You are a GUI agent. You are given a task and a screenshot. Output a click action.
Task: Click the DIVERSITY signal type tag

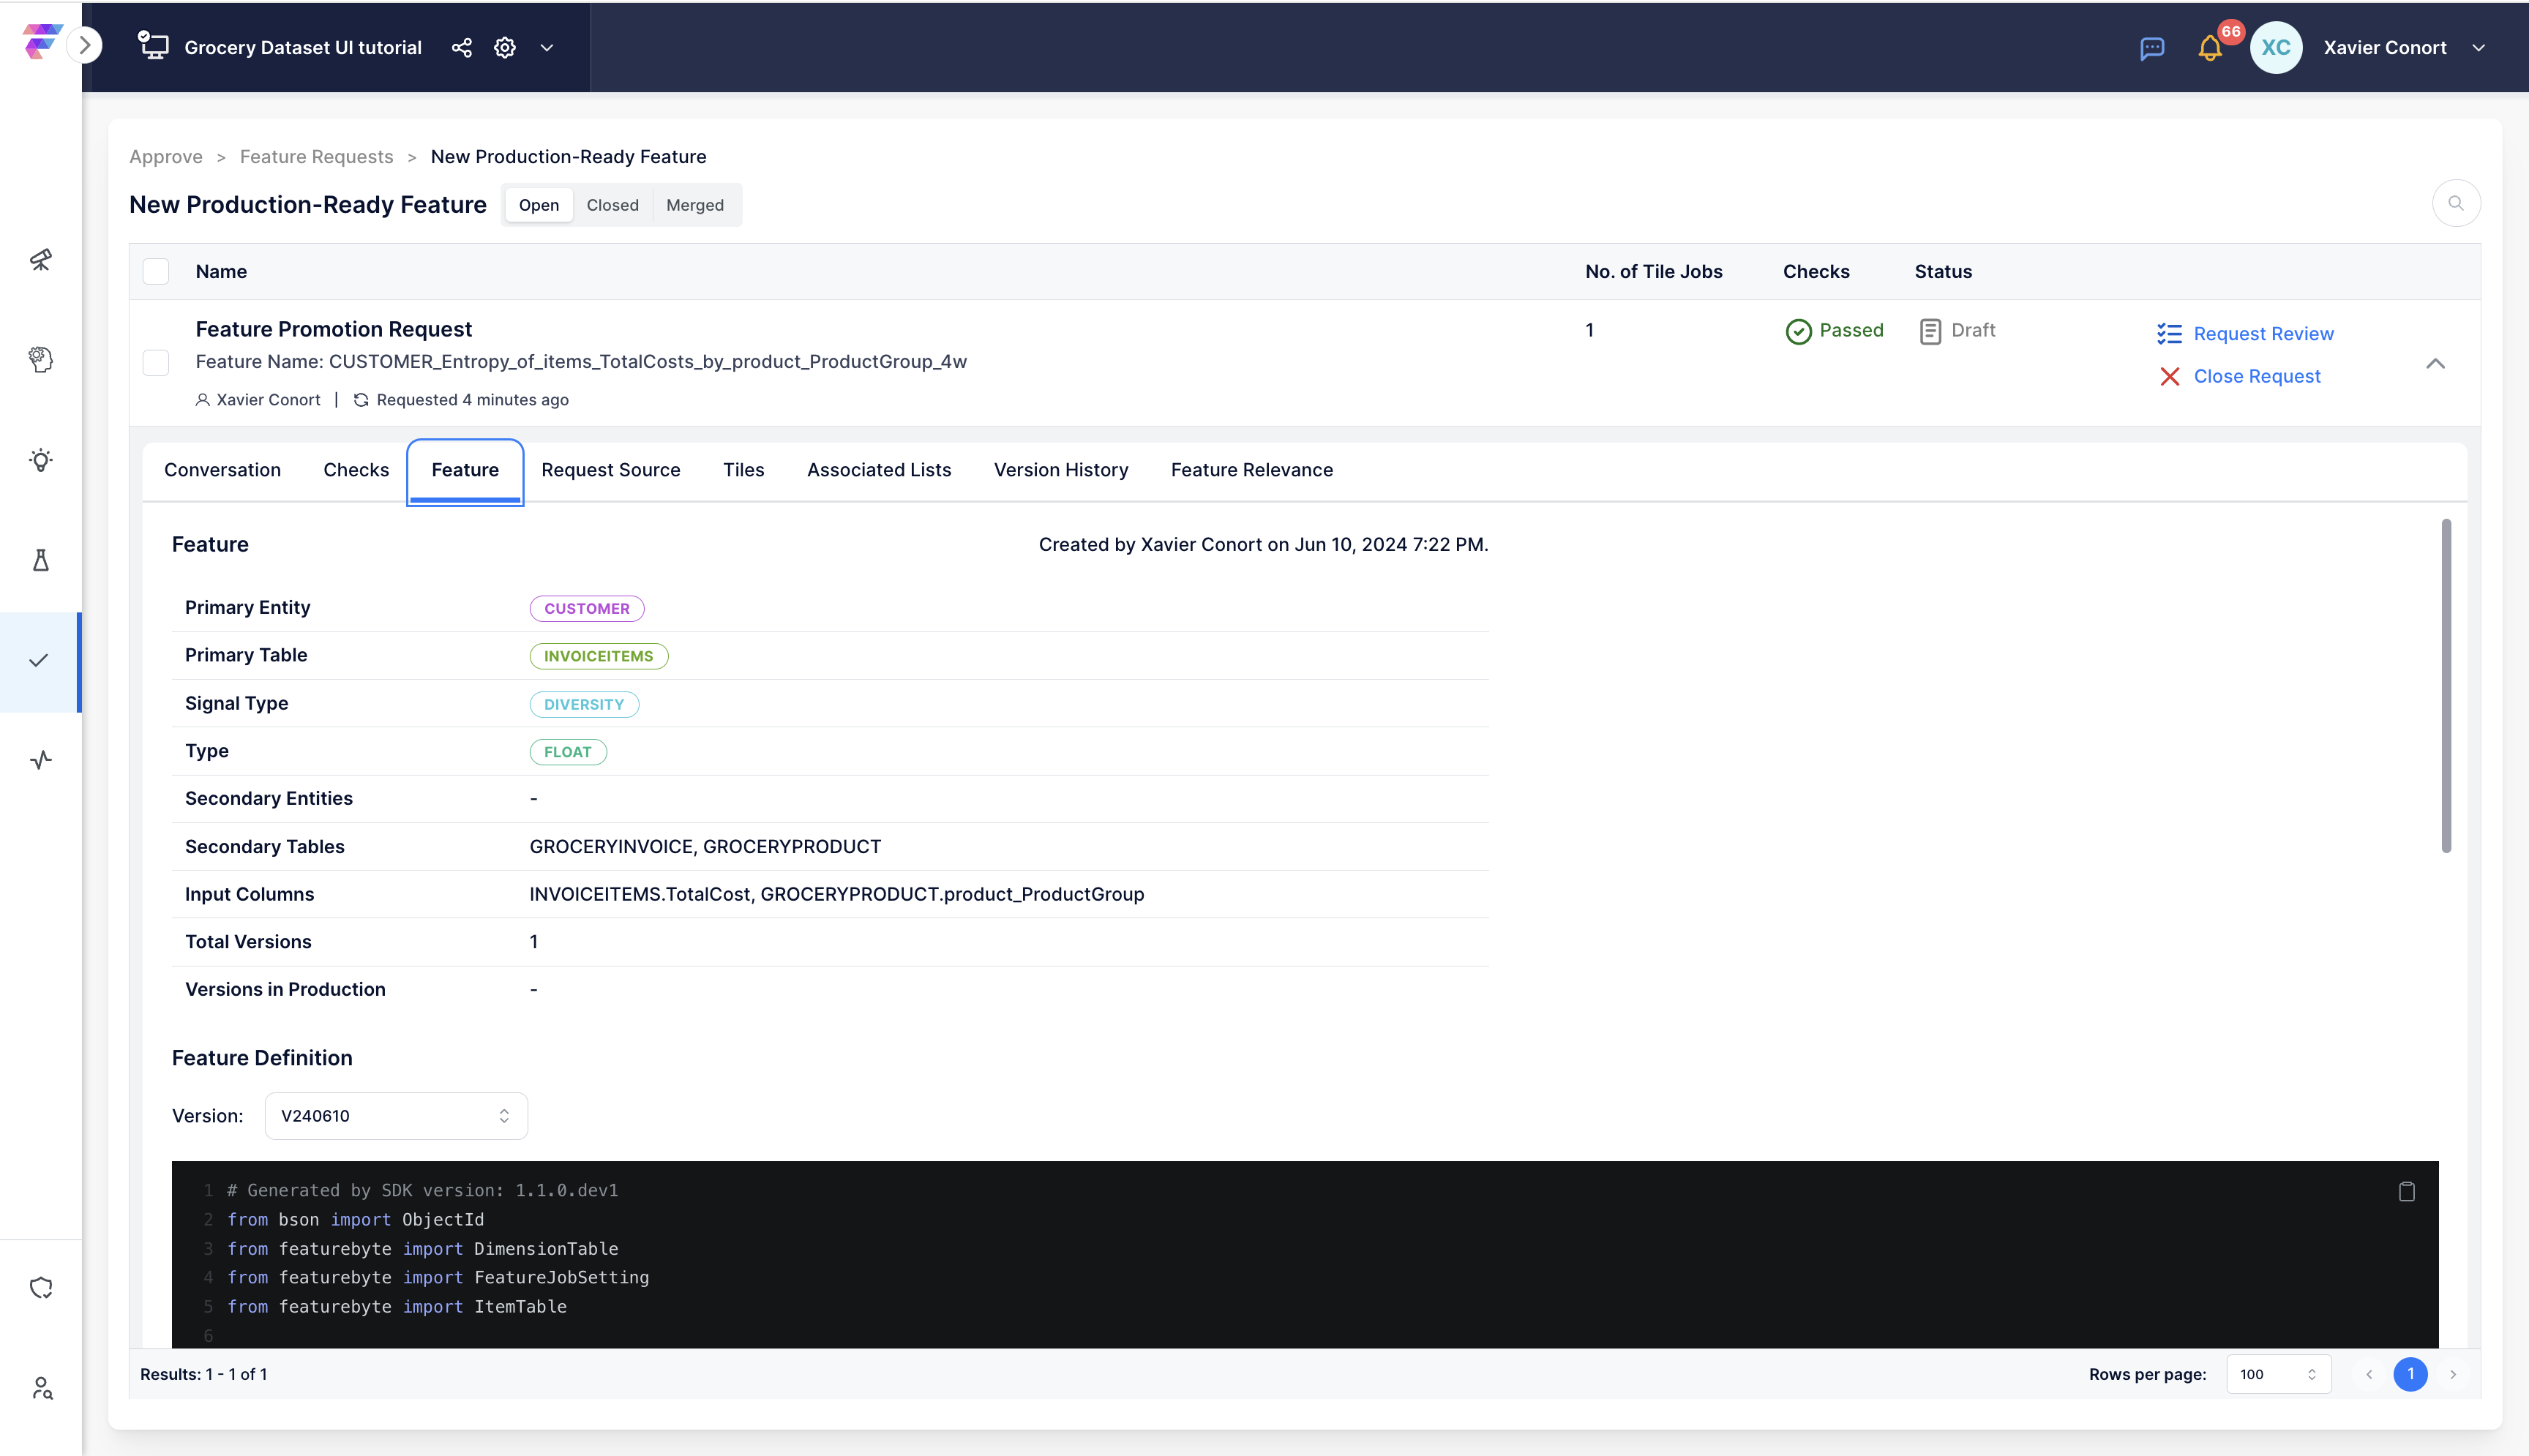click(584, 705)
